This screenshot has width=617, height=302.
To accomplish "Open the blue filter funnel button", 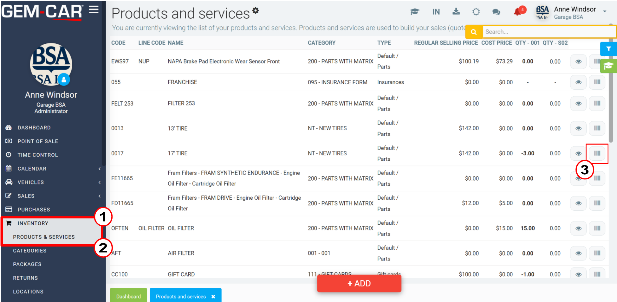I will pyautogui.click(x=608, y=49).
